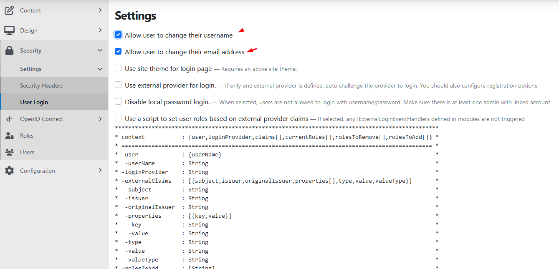559x269 pixels.
Task: Click the Security padlock icon
Action: pyautogui.click(x=9, y=50)
